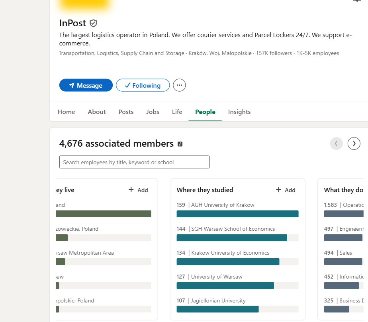Select the Life tab
Image resolution: width=368 pixels, height=322 pixels.
point(177,112)
